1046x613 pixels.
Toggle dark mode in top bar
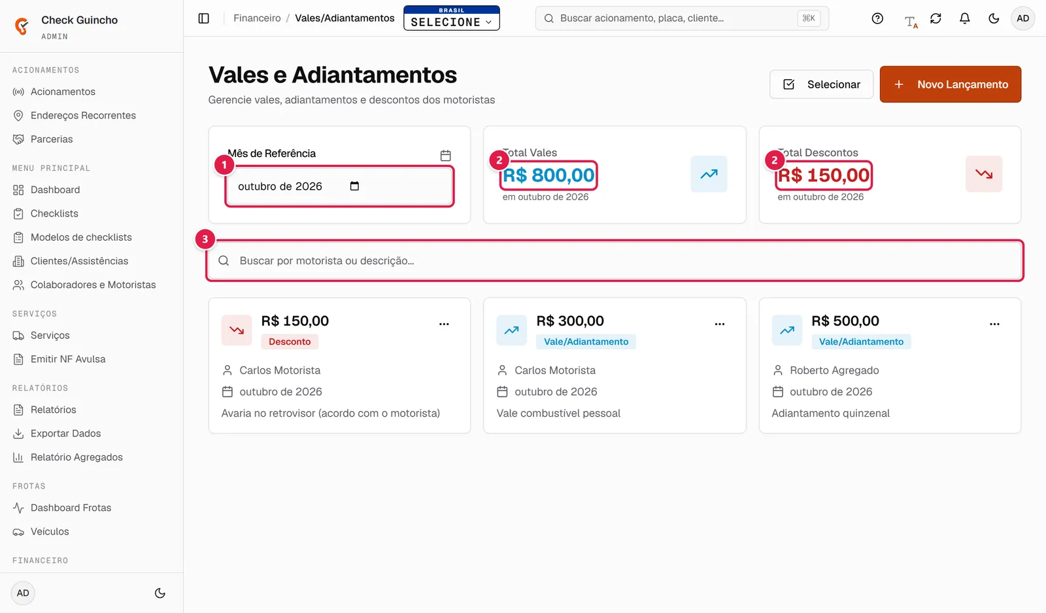click(x=994, y=18)
